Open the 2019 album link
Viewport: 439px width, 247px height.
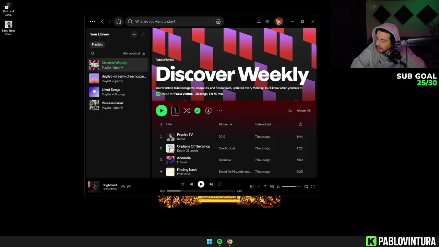[x=222, y=137]
